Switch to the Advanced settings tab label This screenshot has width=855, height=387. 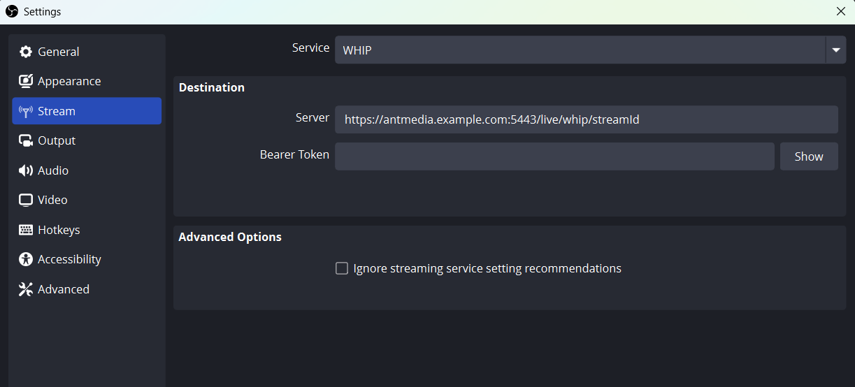[x=64, y=289]
